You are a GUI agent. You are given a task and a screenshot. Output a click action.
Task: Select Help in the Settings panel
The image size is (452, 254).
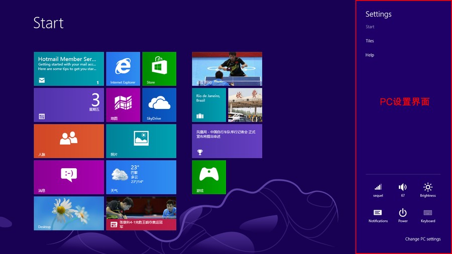(370, 55)
